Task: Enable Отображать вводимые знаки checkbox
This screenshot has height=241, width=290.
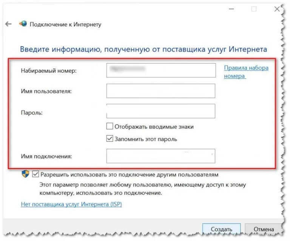Action: tap(110, 126)
